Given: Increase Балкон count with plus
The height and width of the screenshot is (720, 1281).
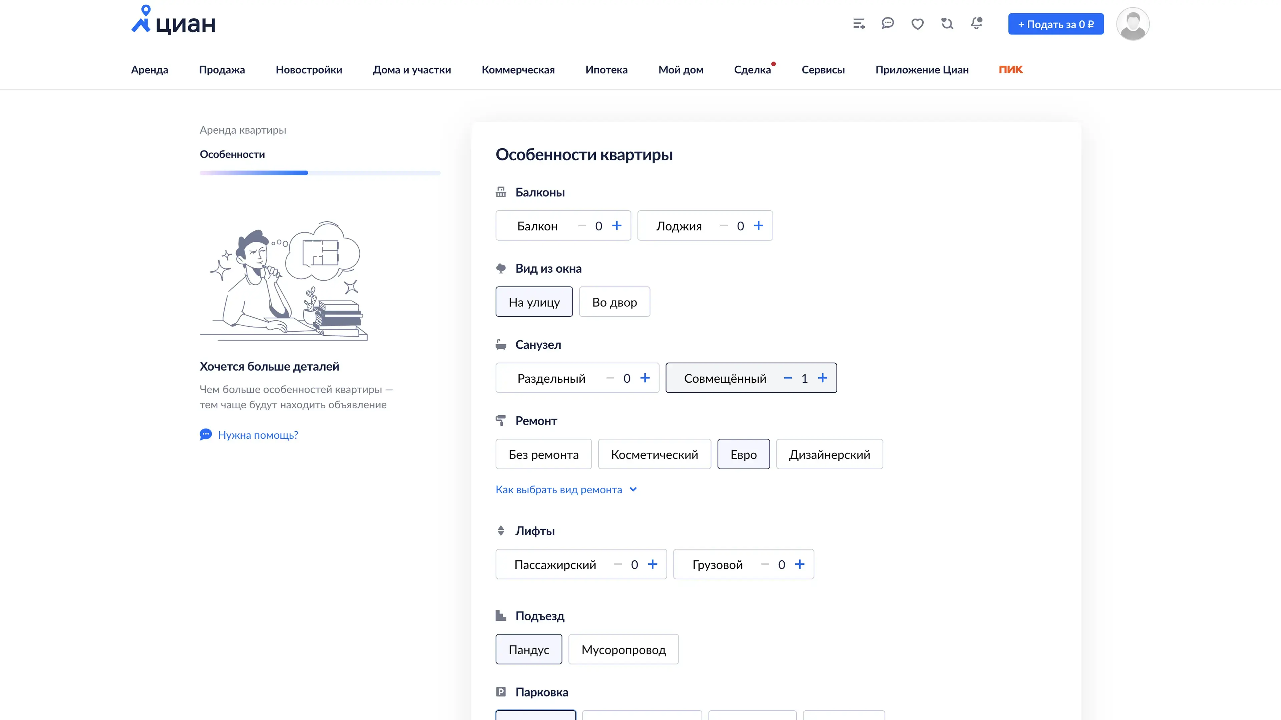Looking at the screenshot, I should (616, 226).
